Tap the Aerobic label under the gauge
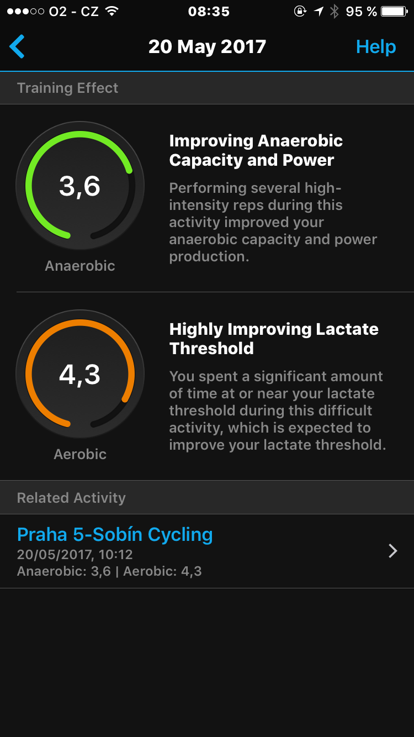Image resolution: width=414 pixels, height=737 pixels. pyautogui.click(x=80, y=454)
